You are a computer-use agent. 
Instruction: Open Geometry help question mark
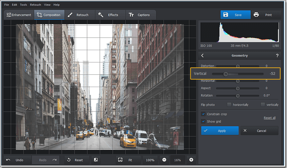coord(277,56)
